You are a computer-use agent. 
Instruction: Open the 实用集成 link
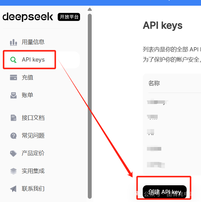click(33, 171)
